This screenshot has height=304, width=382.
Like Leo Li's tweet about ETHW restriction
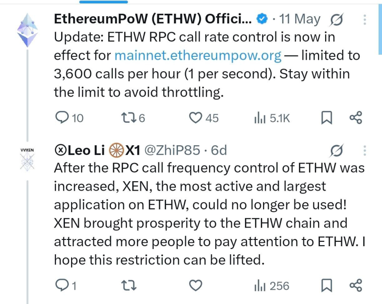(196, 285)
